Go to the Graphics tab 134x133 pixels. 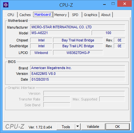[91, 15]
